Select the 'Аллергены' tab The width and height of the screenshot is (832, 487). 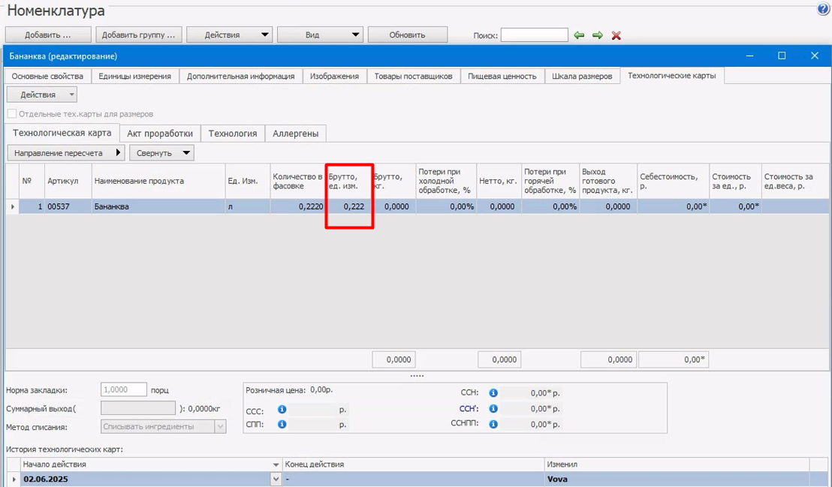pyautogui.click(x=295, y=134)
